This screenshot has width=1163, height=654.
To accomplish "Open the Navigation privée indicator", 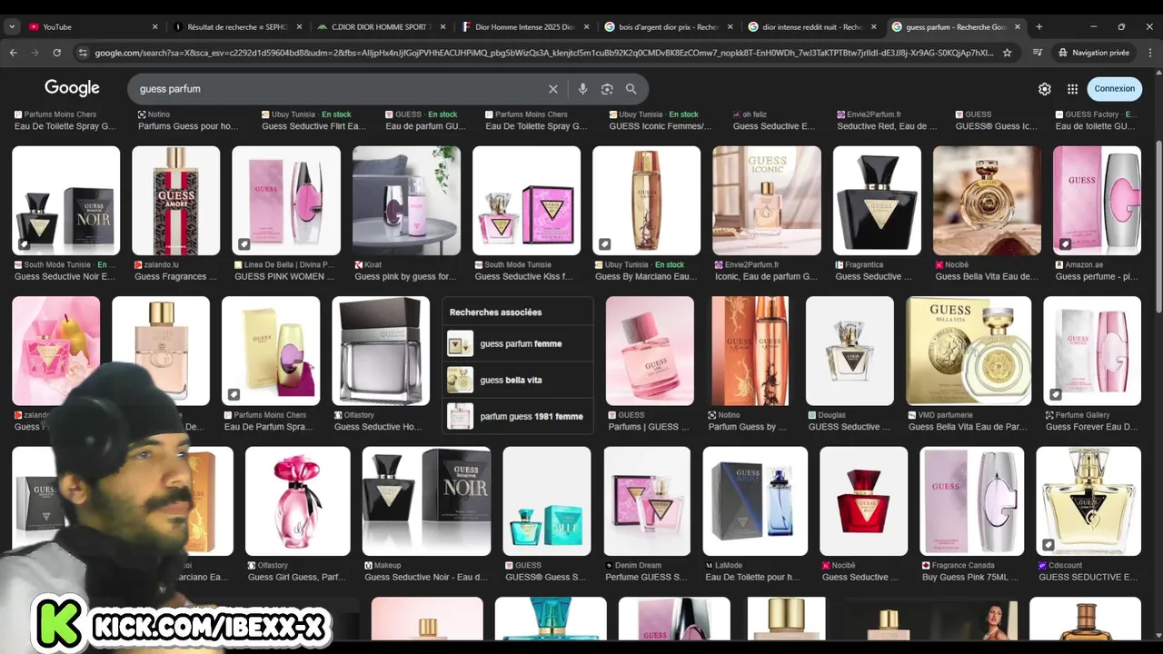I will tap(1093, 53).
